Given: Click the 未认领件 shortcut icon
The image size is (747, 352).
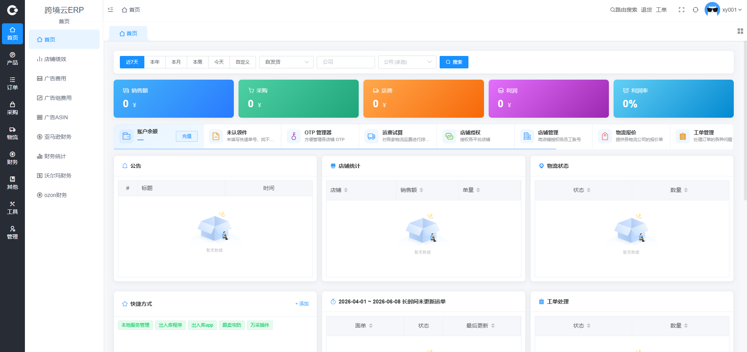Looking at the screenshot, I should [216, 136].
